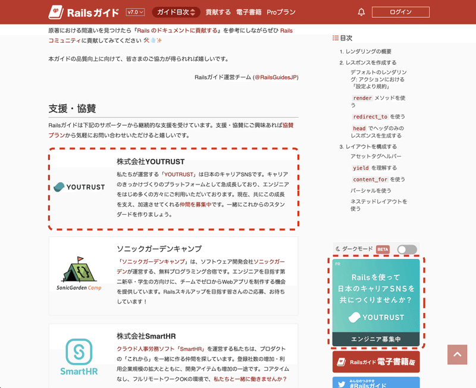Click the Rails Guide logo icon
Image resolution: width=476 pixels, height=388 pixels.
(x=56, y=12)
